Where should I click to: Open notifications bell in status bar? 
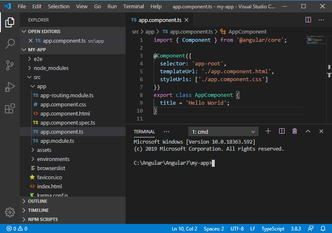[323, 228]
